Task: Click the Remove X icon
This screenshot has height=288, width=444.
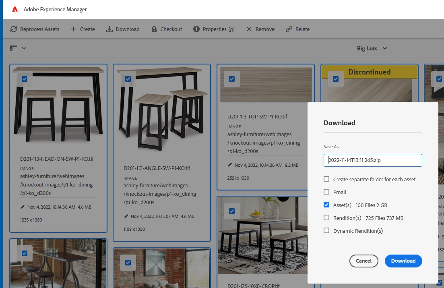Action: 249,29
